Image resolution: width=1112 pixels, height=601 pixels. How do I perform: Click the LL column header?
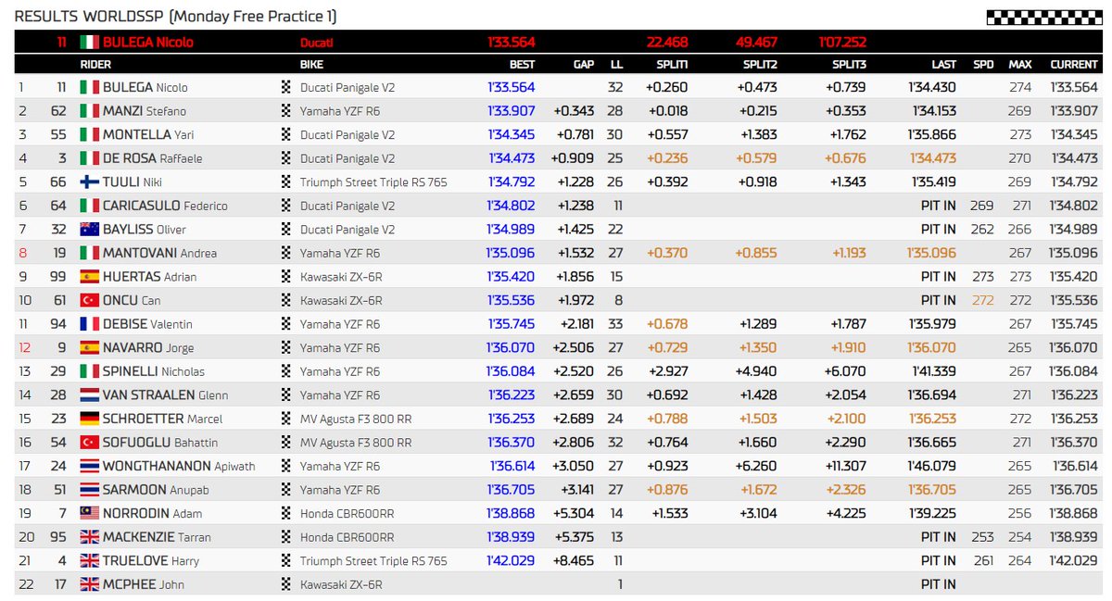tap(616, 65)
